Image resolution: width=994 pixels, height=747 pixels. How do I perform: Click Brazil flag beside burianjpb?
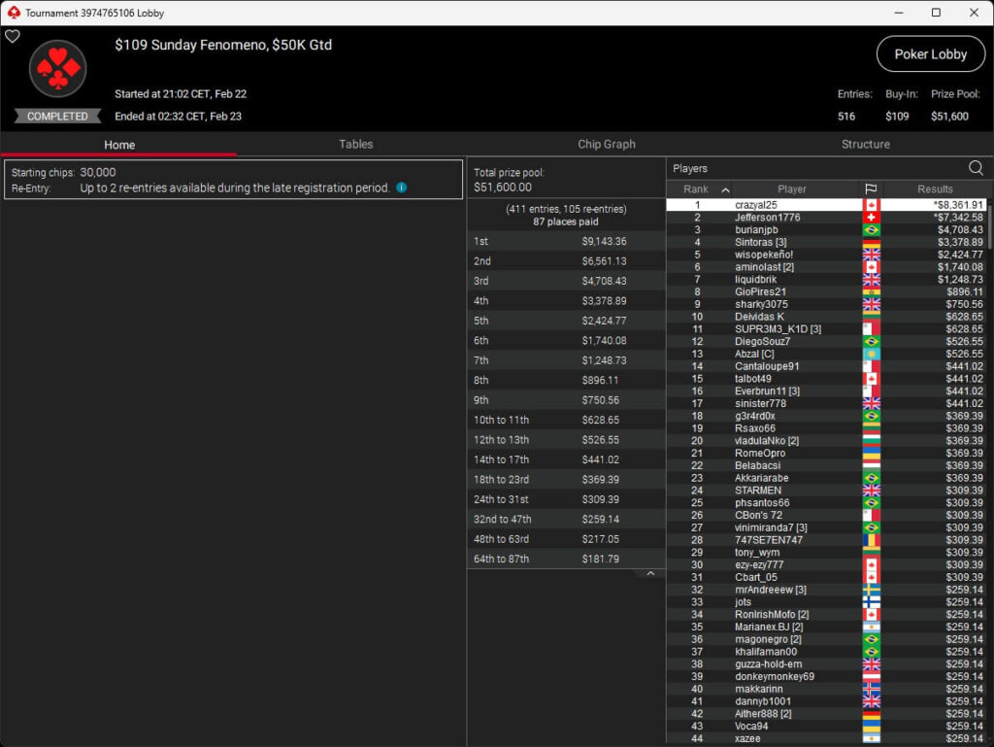tap(870, 230)
